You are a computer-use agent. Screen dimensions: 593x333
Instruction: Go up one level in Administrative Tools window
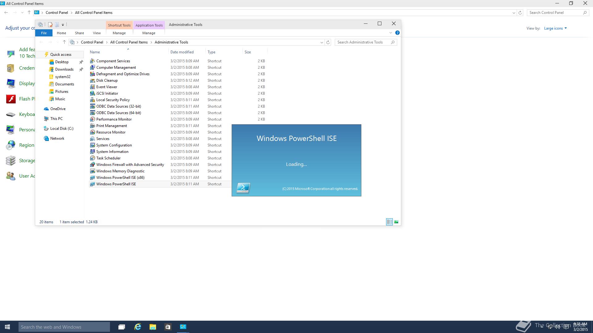(64, 42)
